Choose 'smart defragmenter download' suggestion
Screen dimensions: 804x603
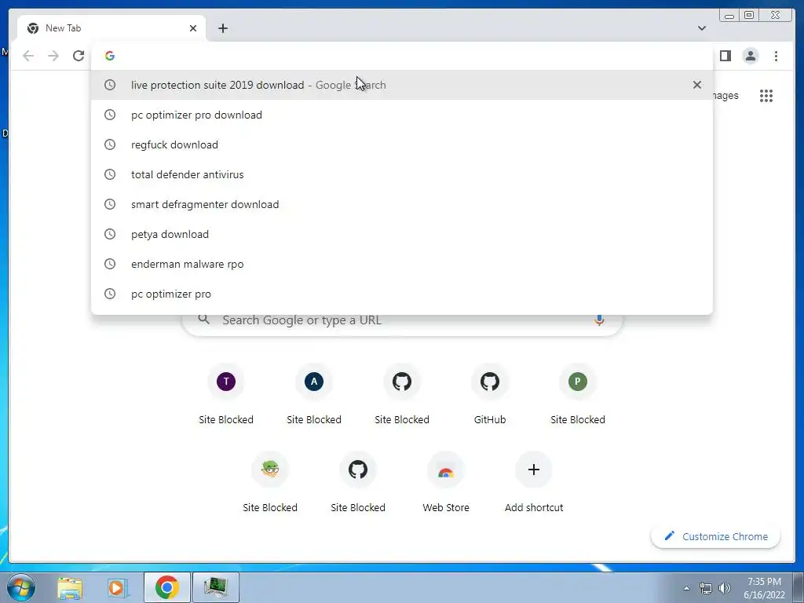point(401,204)
